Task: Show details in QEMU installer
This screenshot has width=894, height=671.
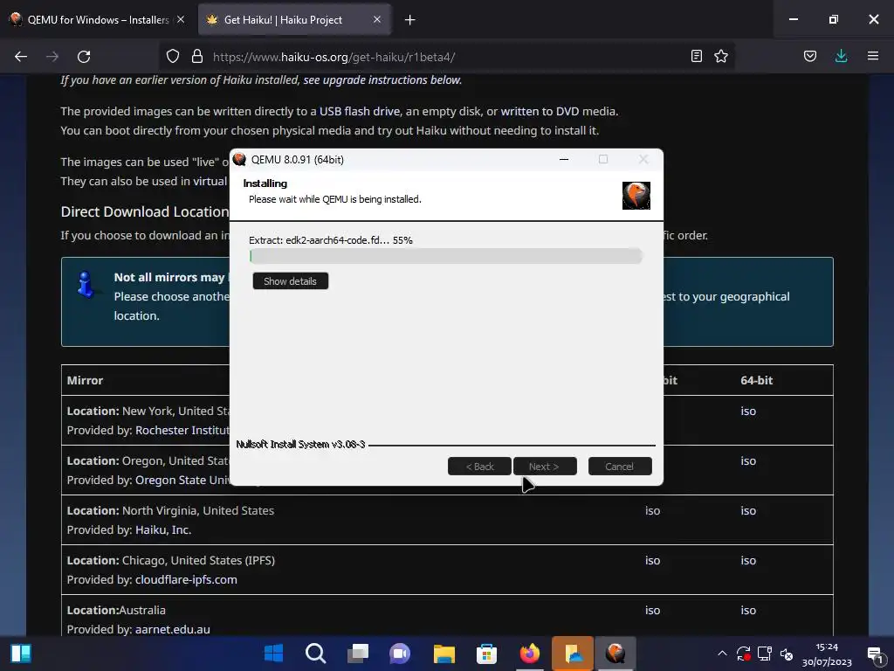Action: pyautogui.click(x=290, y=281)
